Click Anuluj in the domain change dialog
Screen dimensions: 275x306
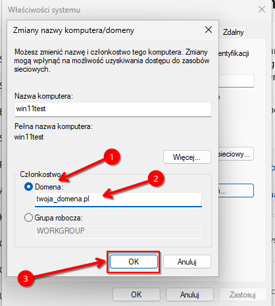[x=187, y=261]
